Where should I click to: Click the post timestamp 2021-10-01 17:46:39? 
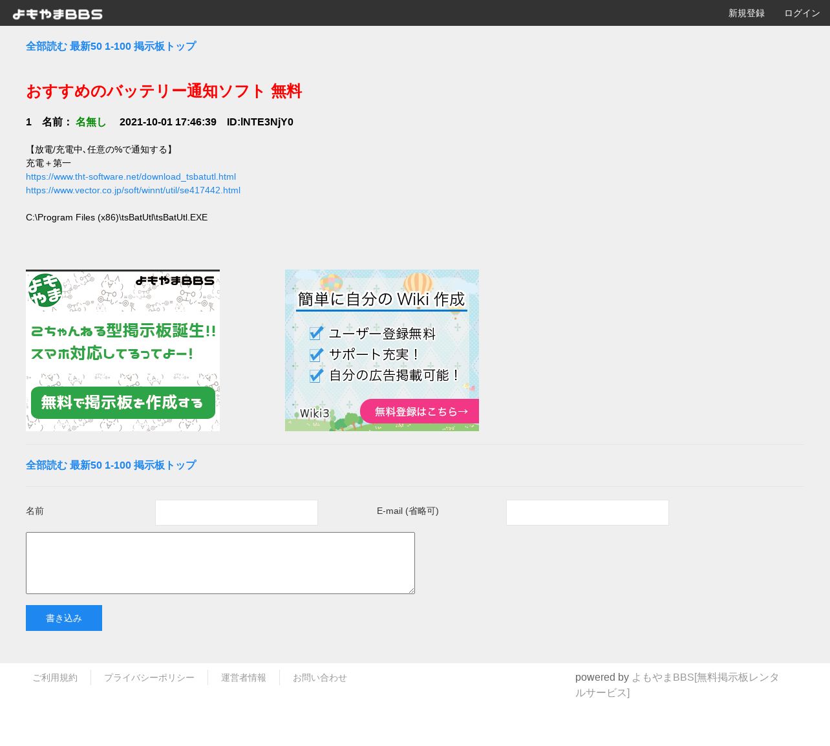click(x=168, y=122)
